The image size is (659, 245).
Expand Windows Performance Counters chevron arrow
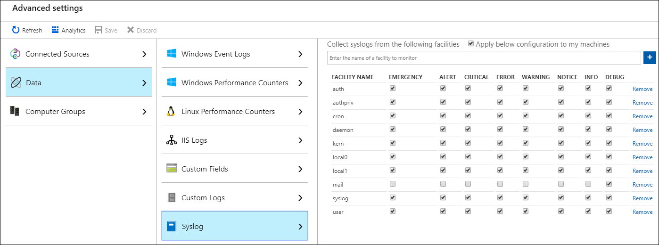300,83
